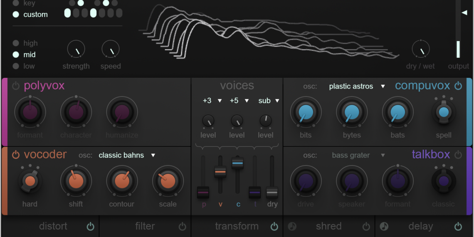Click the plastic astros oscillator name
Image resolution: width=474 pixels, height=237 pixels.
[351, 86]
